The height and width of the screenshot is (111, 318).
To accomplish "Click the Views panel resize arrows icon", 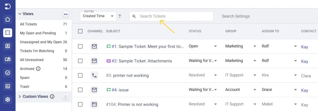I will pos(66,14).
